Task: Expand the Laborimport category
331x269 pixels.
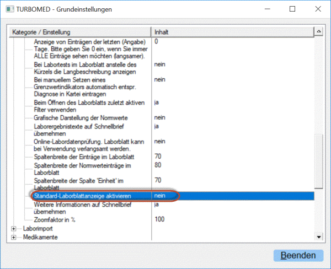Action: click(x=13, y=229)
